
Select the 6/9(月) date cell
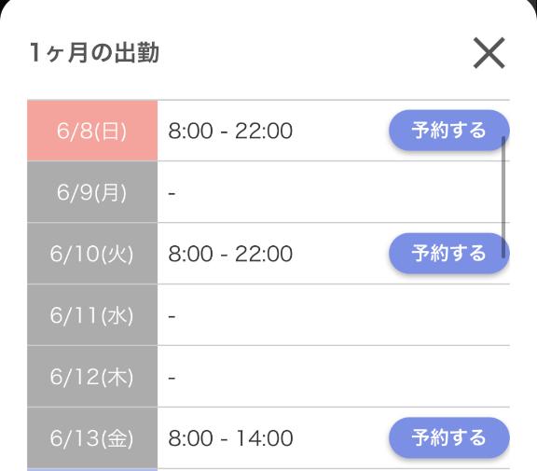tap(92, 192)
